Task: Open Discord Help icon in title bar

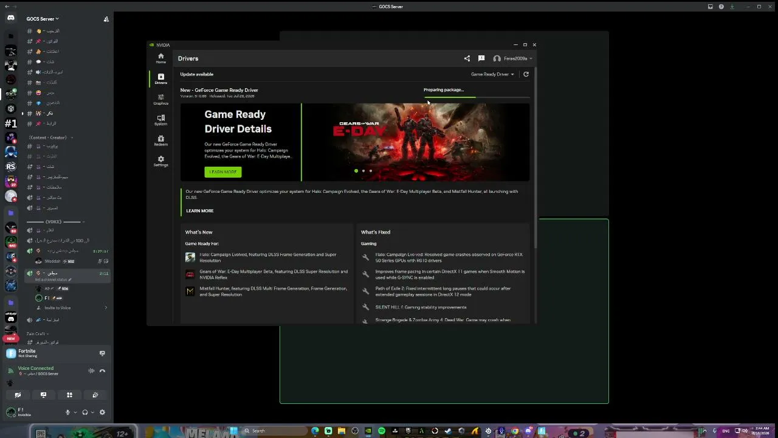Action: click(x=721, y=7)
